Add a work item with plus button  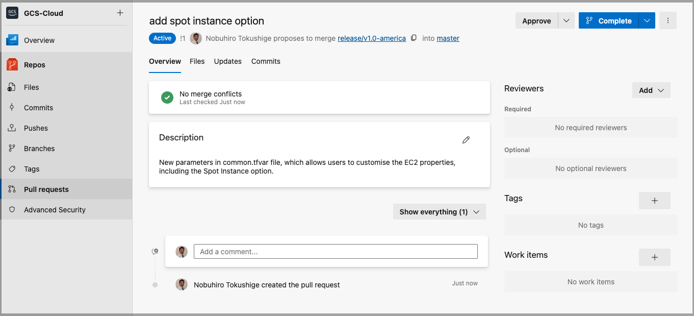pos(654,257)
